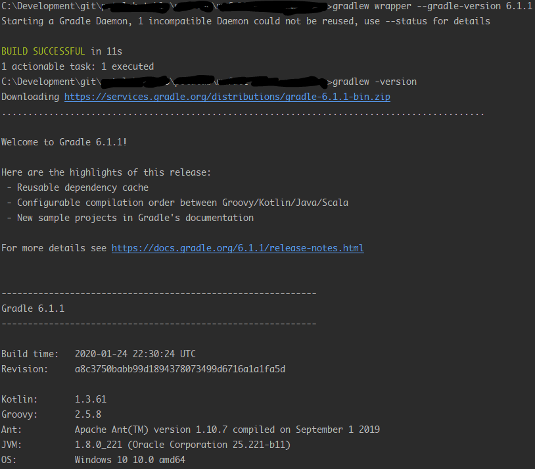Click the 'BUILD SUCCESSFUL' text
The width and height of the screenshot is (535, 469).
click(43, 51)
